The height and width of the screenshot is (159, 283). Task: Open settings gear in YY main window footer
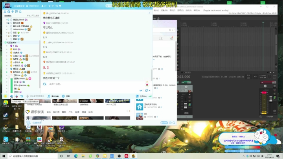click(x=170, y=123)
